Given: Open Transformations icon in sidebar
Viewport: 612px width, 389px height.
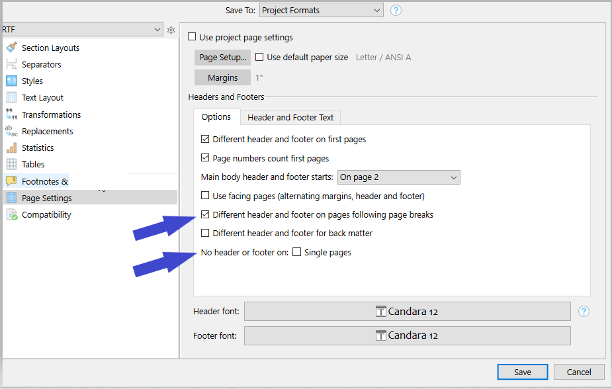Looking at the screenshot, I should (11, 114).
